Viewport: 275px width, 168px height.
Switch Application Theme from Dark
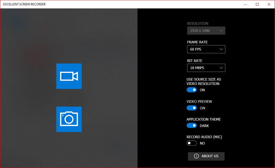tap(192, 125)
